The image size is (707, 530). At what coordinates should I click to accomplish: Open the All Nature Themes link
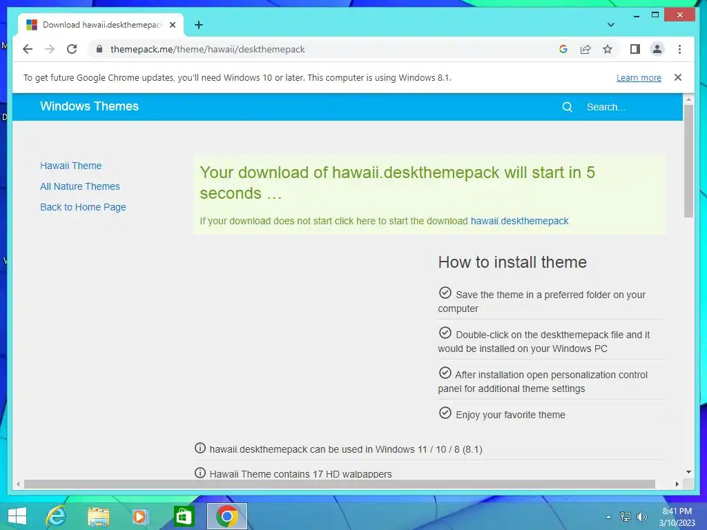pos(80,186)
